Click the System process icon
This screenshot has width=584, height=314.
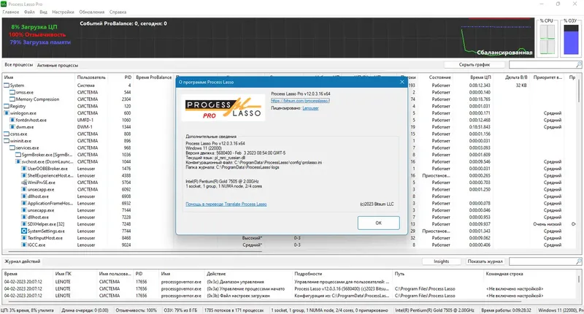[7, 85]
